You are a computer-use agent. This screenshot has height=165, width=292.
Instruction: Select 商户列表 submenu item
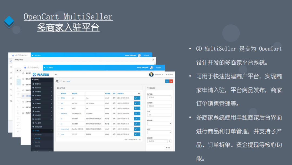(x=38, y=138)
